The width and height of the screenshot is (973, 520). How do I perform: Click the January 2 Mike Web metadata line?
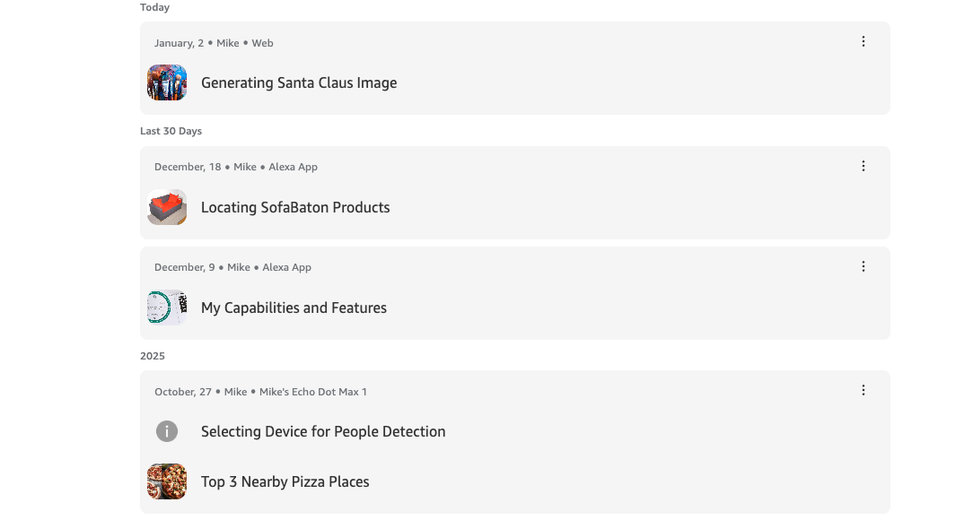tap(214, 43)
